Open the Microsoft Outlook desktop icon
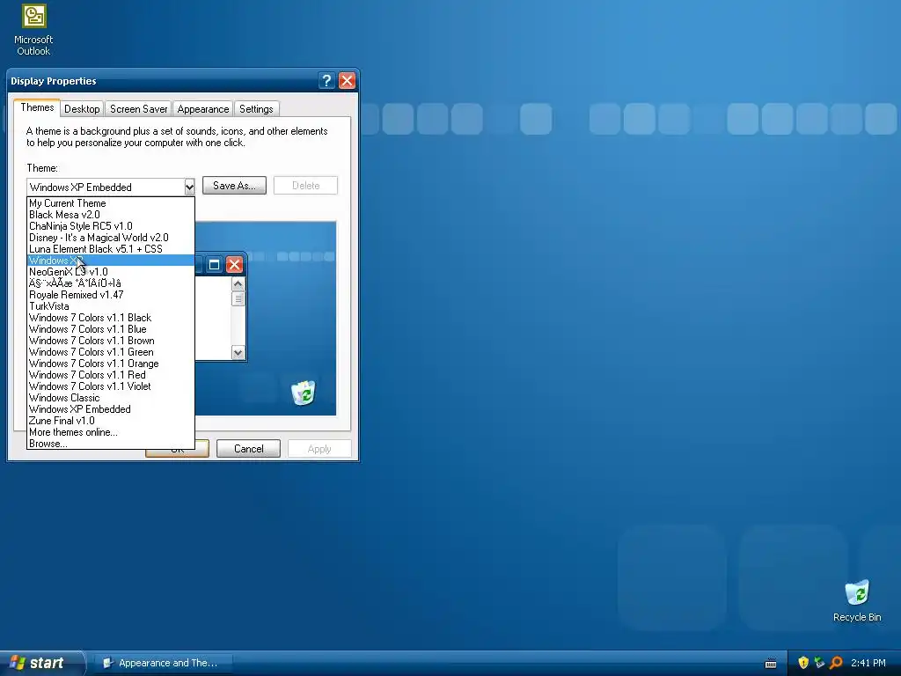This screenshot has height=676, width=901. (33, 30)
